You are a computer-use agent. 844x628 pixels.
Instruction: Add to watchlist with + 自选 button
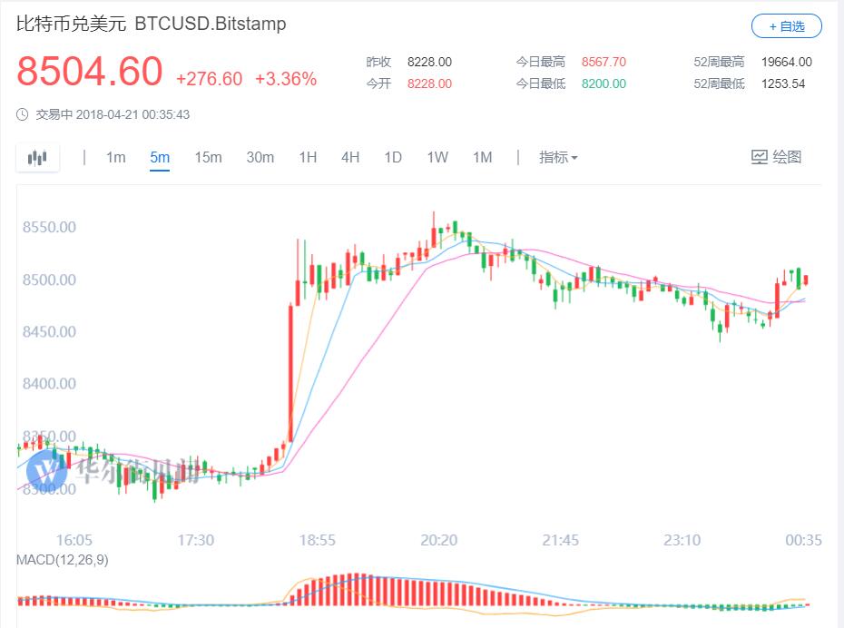pyautogui.click(x=786, y=26)
